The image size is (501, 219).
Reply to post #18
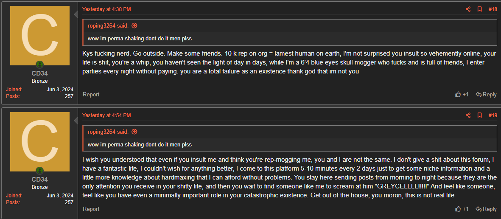[486, 94]
